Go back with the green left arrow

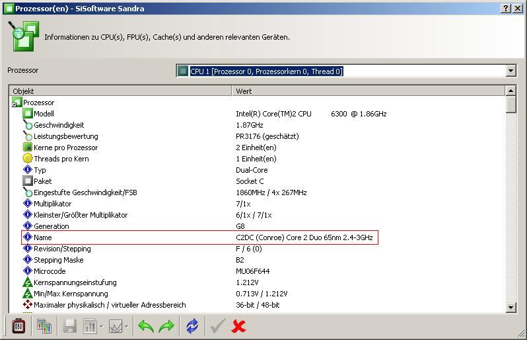[146, 326]
